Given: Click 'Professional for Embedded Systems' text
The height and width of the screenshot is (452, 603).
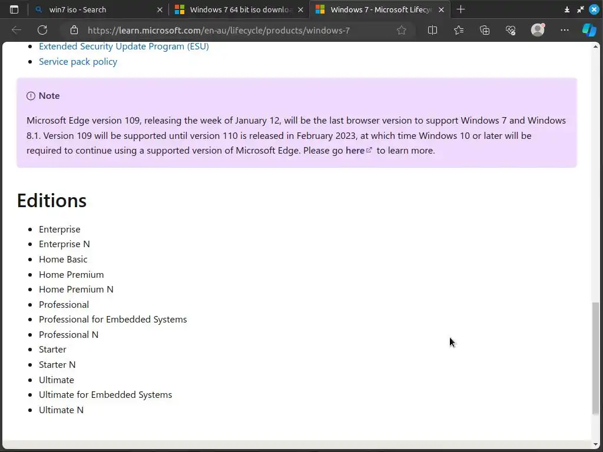Looking at the screenshot, I should [x=113, y=320].
